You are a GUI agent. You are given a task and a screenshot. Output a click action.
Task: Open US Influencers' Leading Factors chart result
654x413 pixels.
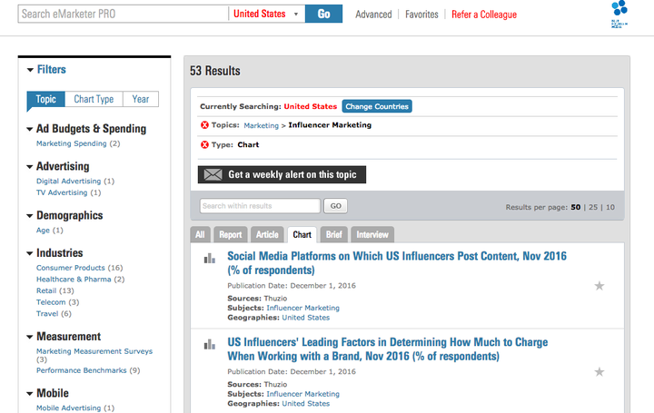(x=388, y=349)
